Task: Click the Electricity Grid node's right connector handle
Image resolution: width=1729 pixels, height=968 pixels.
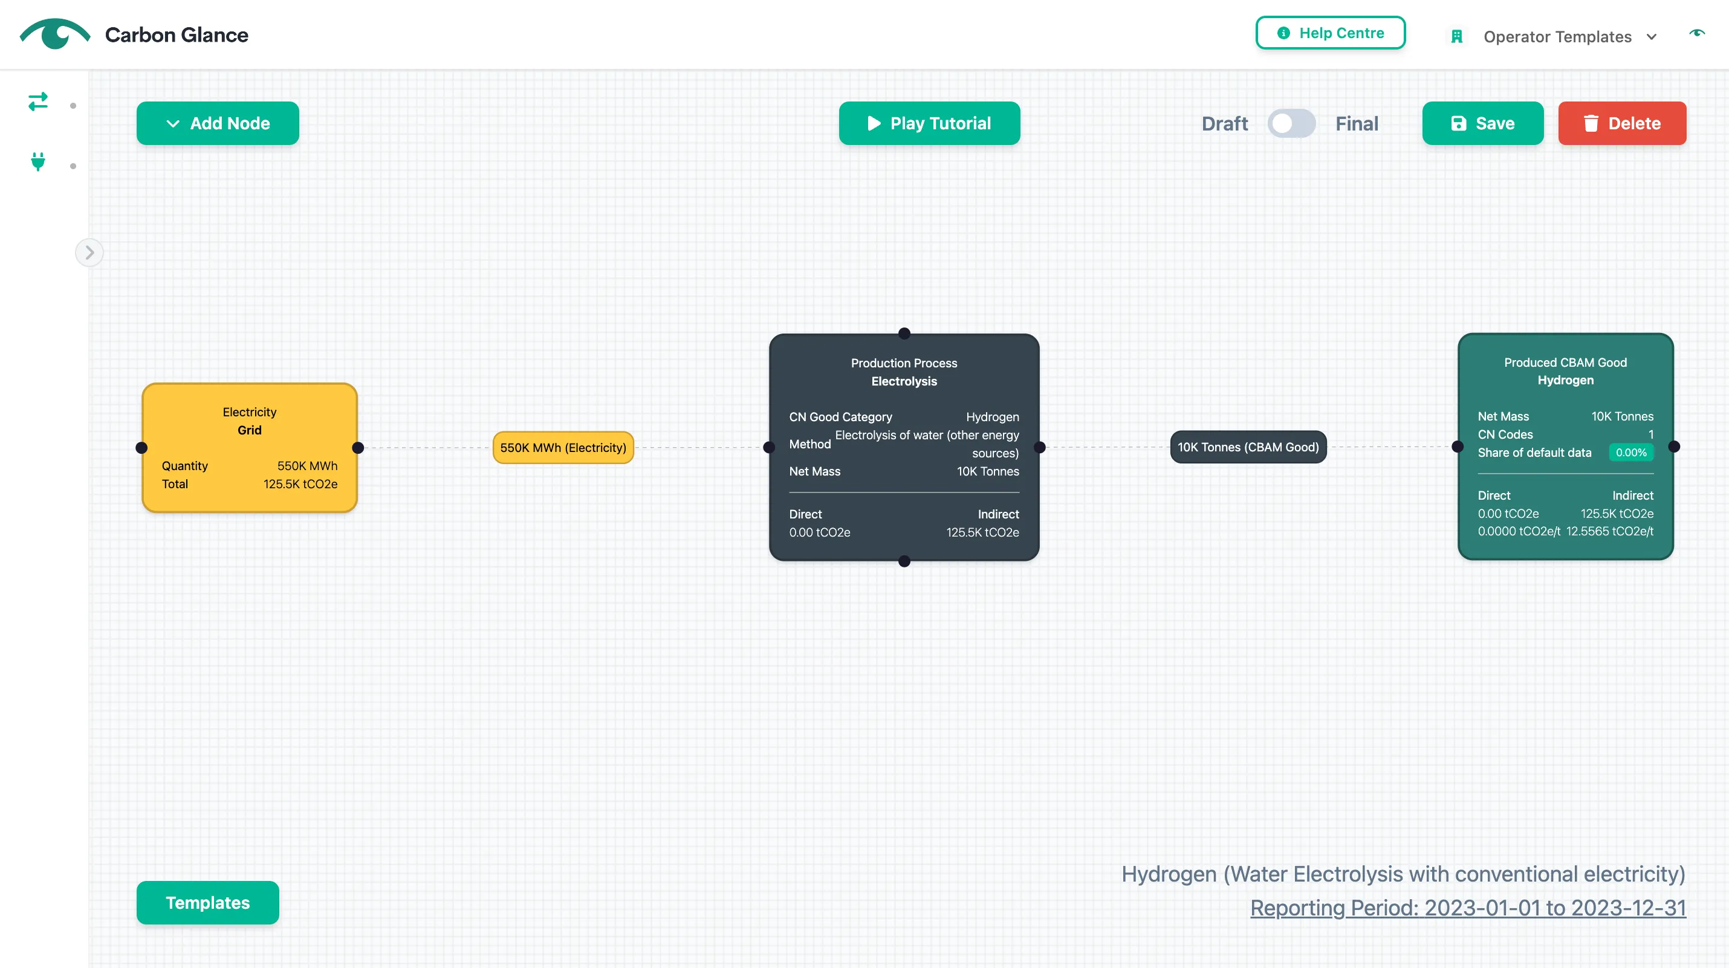Action: pos(358,447)
